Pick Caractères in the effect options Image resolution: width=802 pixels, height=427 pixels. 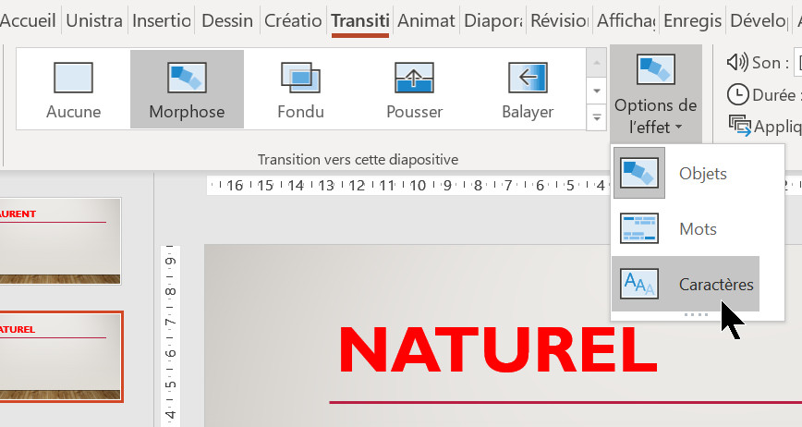pos(686,284)
